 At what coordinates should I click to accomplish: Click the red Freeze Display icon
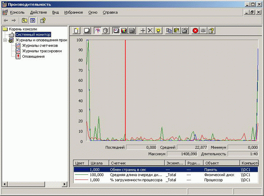tap(195, 30)
